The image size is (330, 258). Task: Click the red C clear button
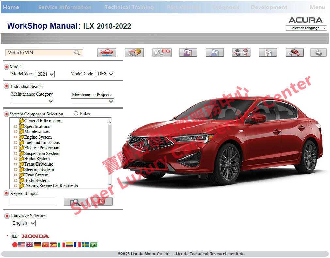(102, 202)
